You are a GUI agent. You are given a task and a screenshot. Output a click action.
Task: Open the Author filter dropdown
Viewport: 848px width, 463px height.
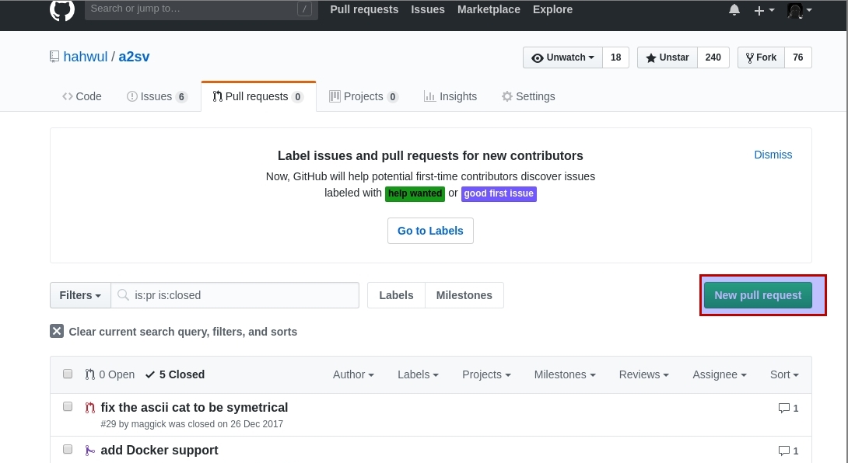click(x=353, y=374)
